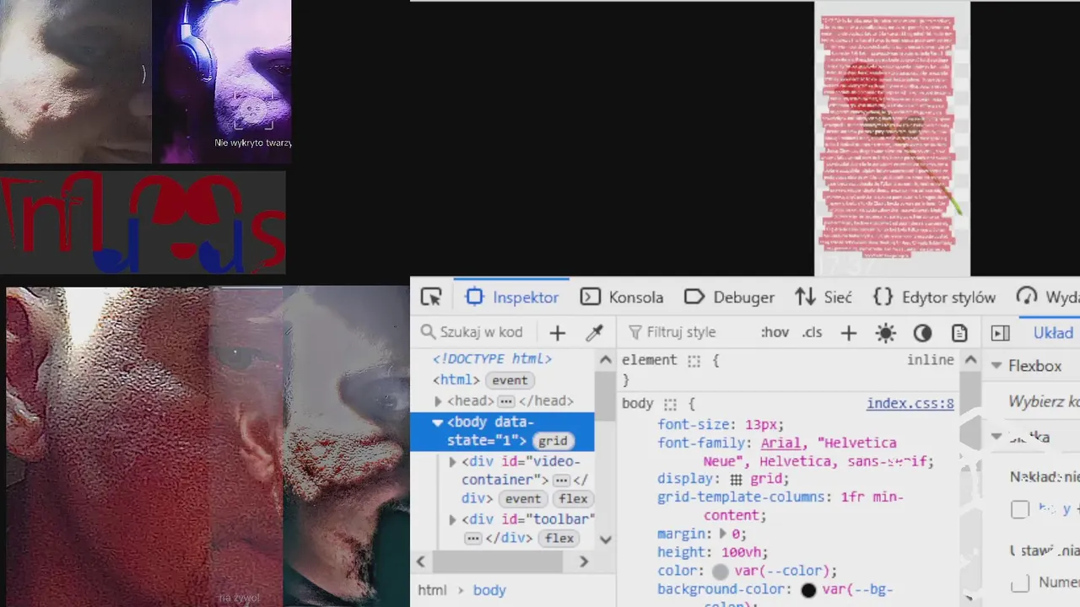The image size is (1080, 607).
Task: Click the event badge on video-container
Action: click(523, 498)
